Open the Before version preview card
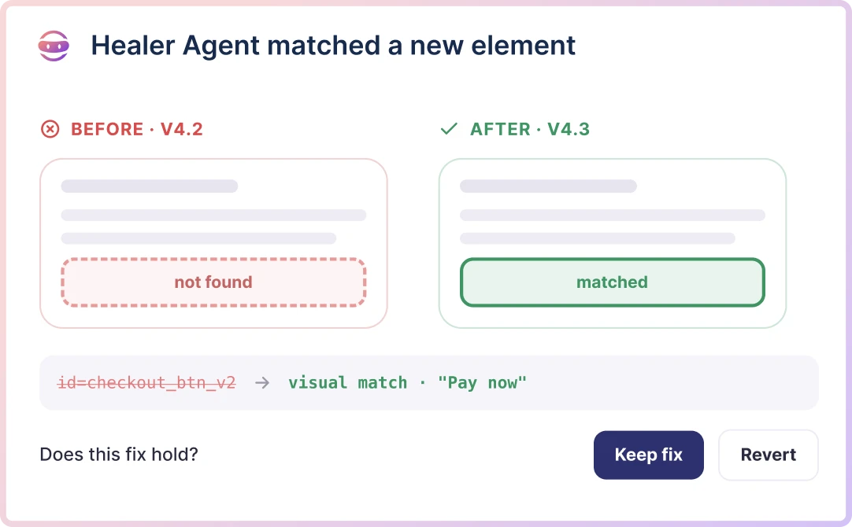Viewport: 852px width, 527px height. click(x=213, y=243)
